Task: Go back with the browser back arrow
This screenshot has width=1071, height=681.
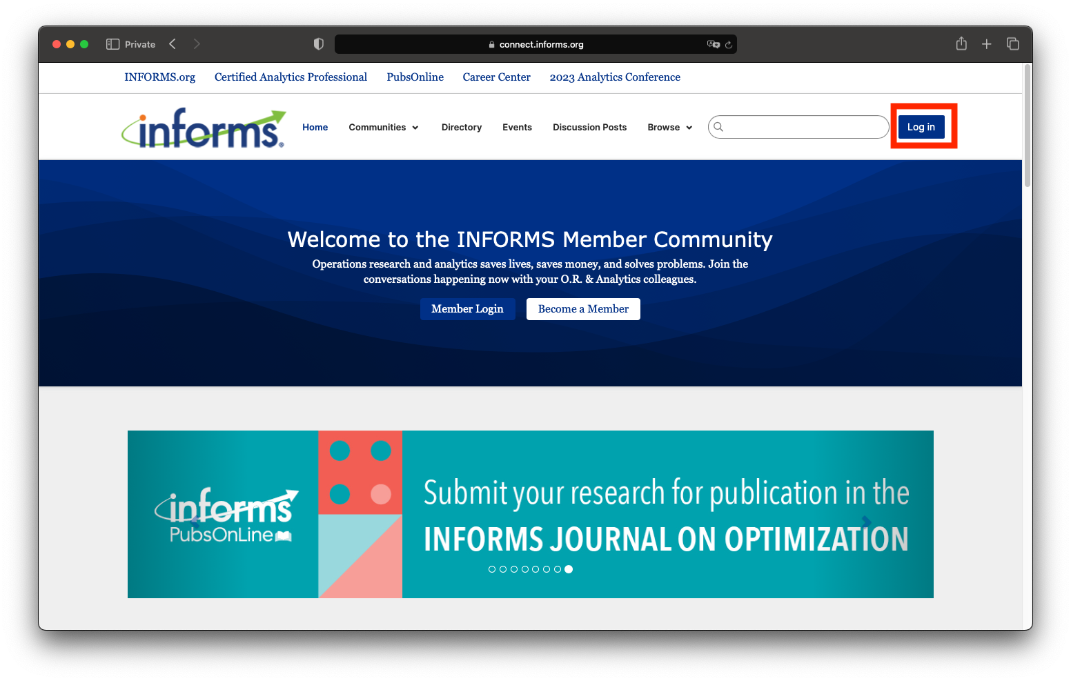Action: point(173,44)
